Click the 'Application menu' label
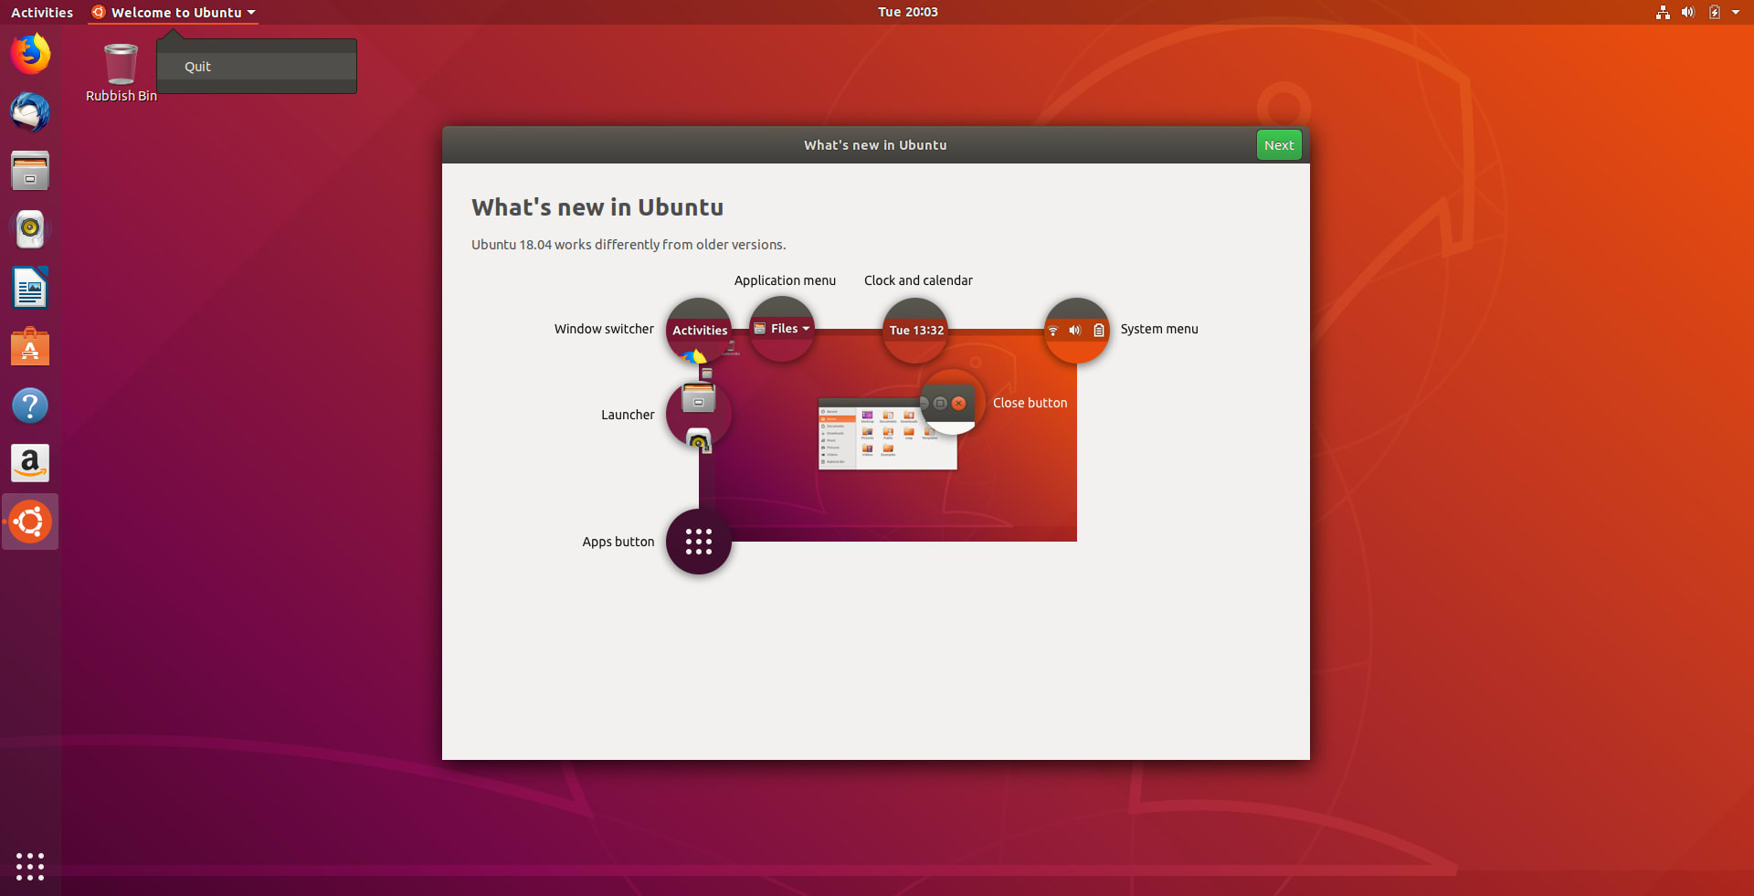Screen dimensions: 1754x896 click(785, 280)
